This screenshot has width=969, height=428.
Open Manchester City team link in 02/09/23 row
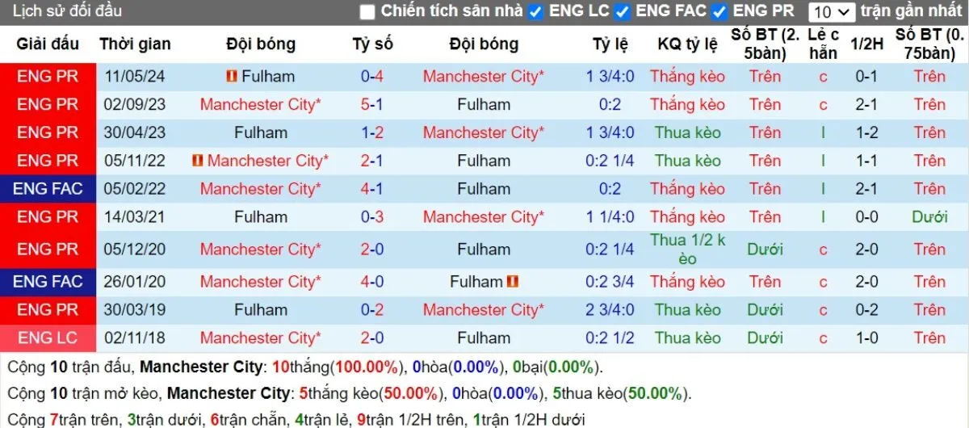(x=260, y=104)
